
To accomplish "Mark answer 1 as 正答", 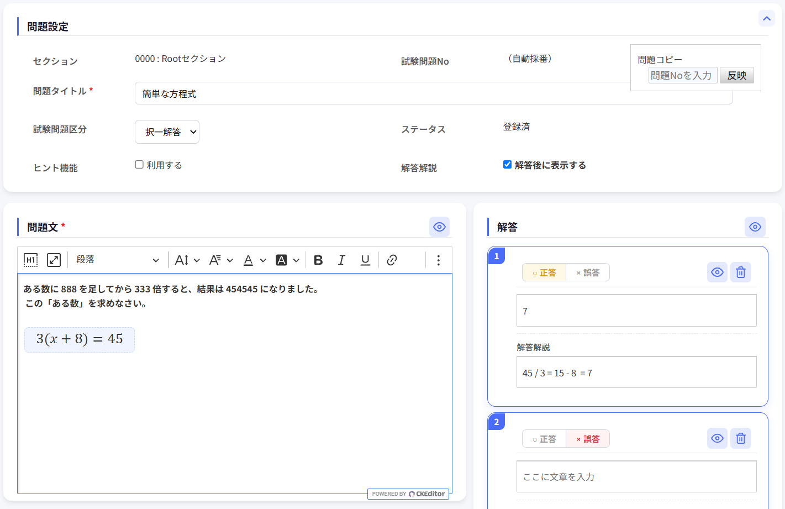I will (544, 272).
